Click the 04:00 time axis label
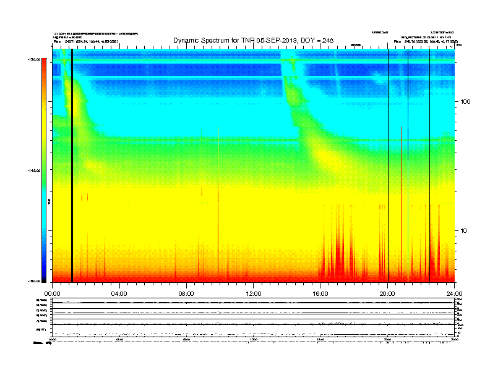Image resolution: width=490 pixels, height=378 pixels. click(119, 294)
